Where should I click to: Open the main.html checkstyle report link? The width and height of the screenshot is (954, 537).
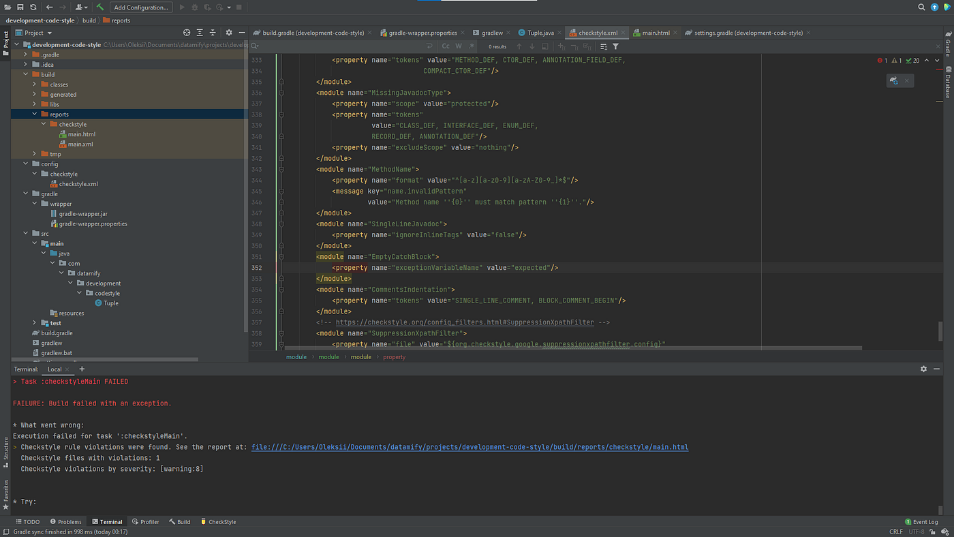coord(470,447)
